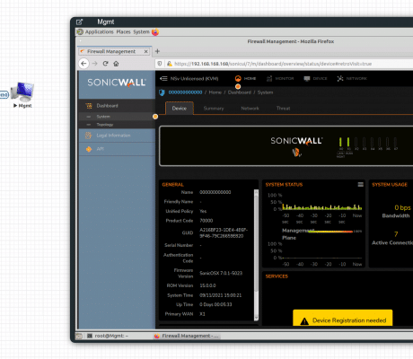Go forward in browser history
413x359 pixels.
94,64
